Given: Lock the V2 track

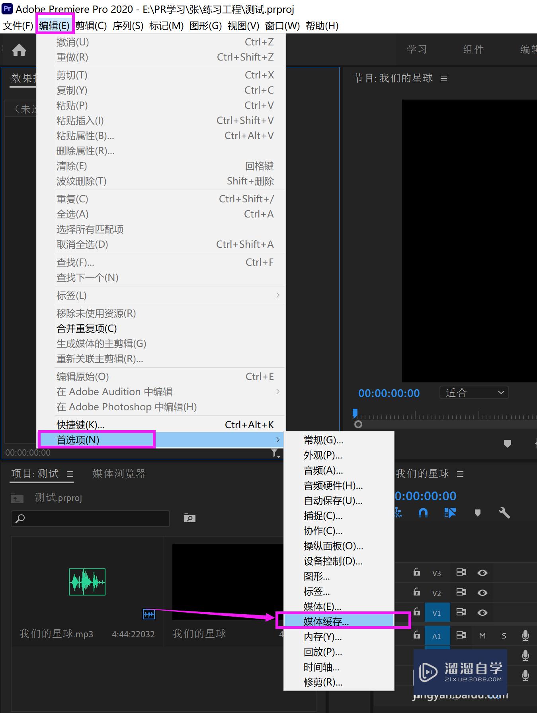Looking at the screenshot, I should [x=417, y=592].
